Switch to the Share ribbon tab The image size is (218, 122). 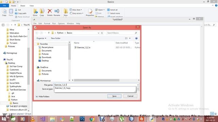click(23, 6)
